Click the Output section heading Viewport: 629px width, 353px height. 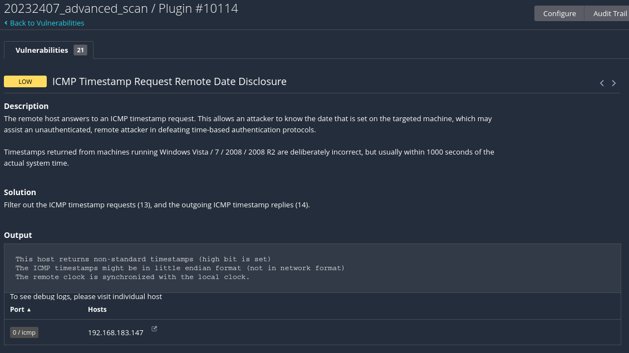pos(18,235)
